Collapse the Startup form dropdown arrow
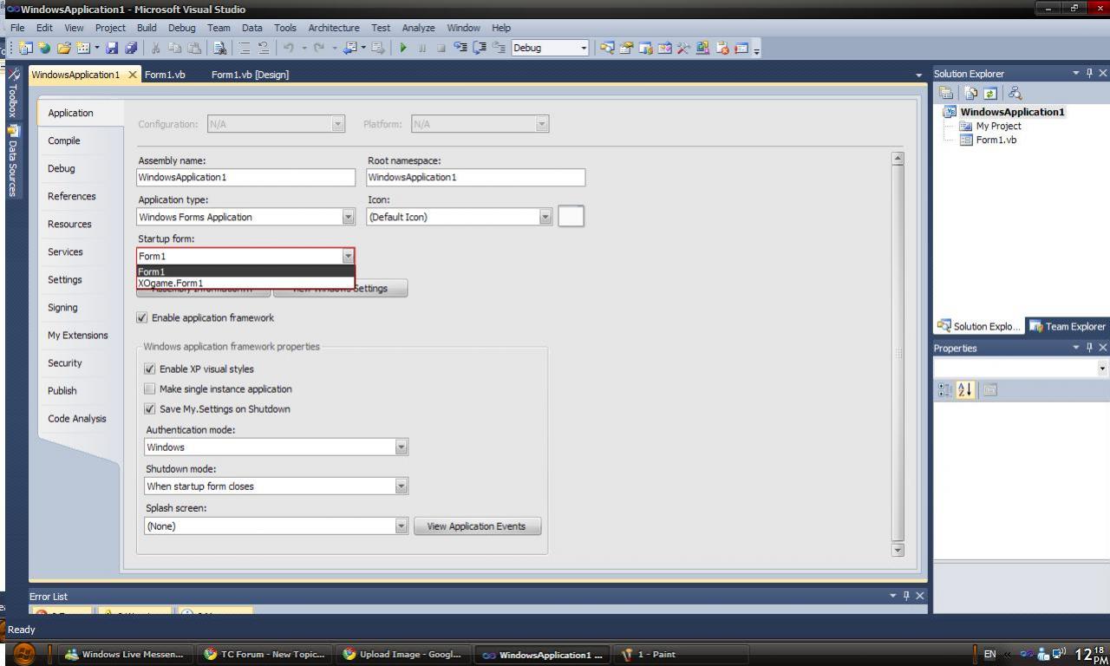The image size is (1110, 666). pos(348,256)
